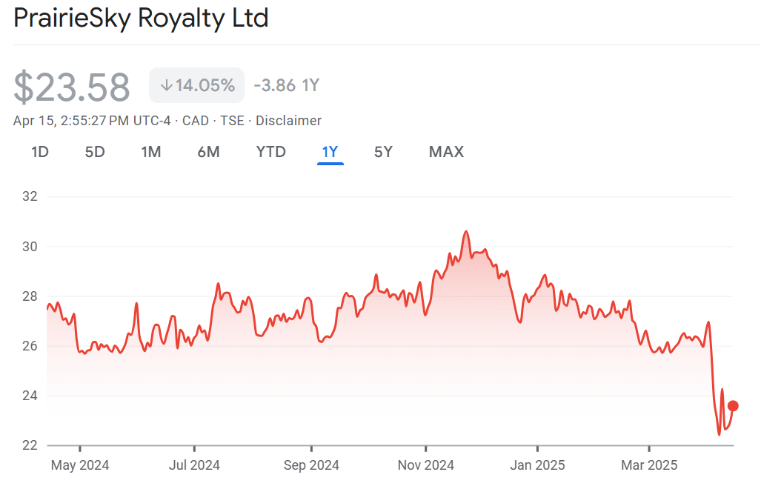Show the 1M chart range

coord(151,152)
